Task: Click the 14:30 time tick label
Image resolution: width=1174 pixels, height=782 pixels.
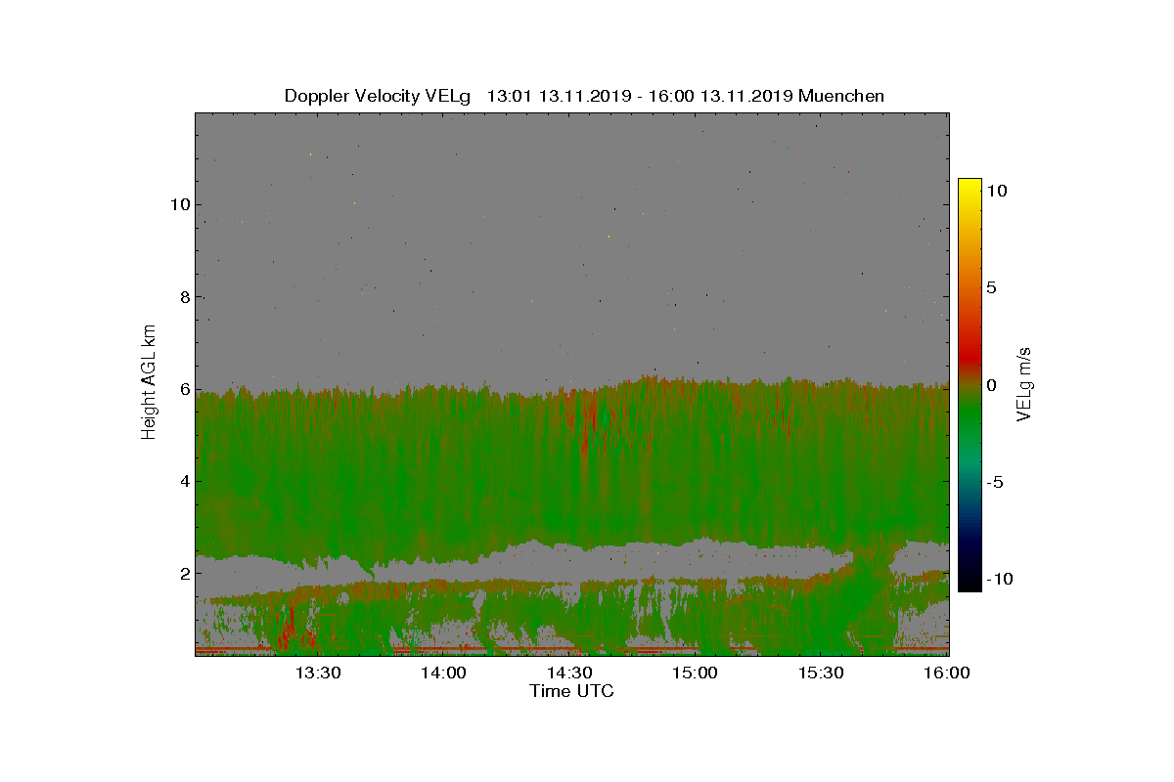Action: tap(569, 673)
